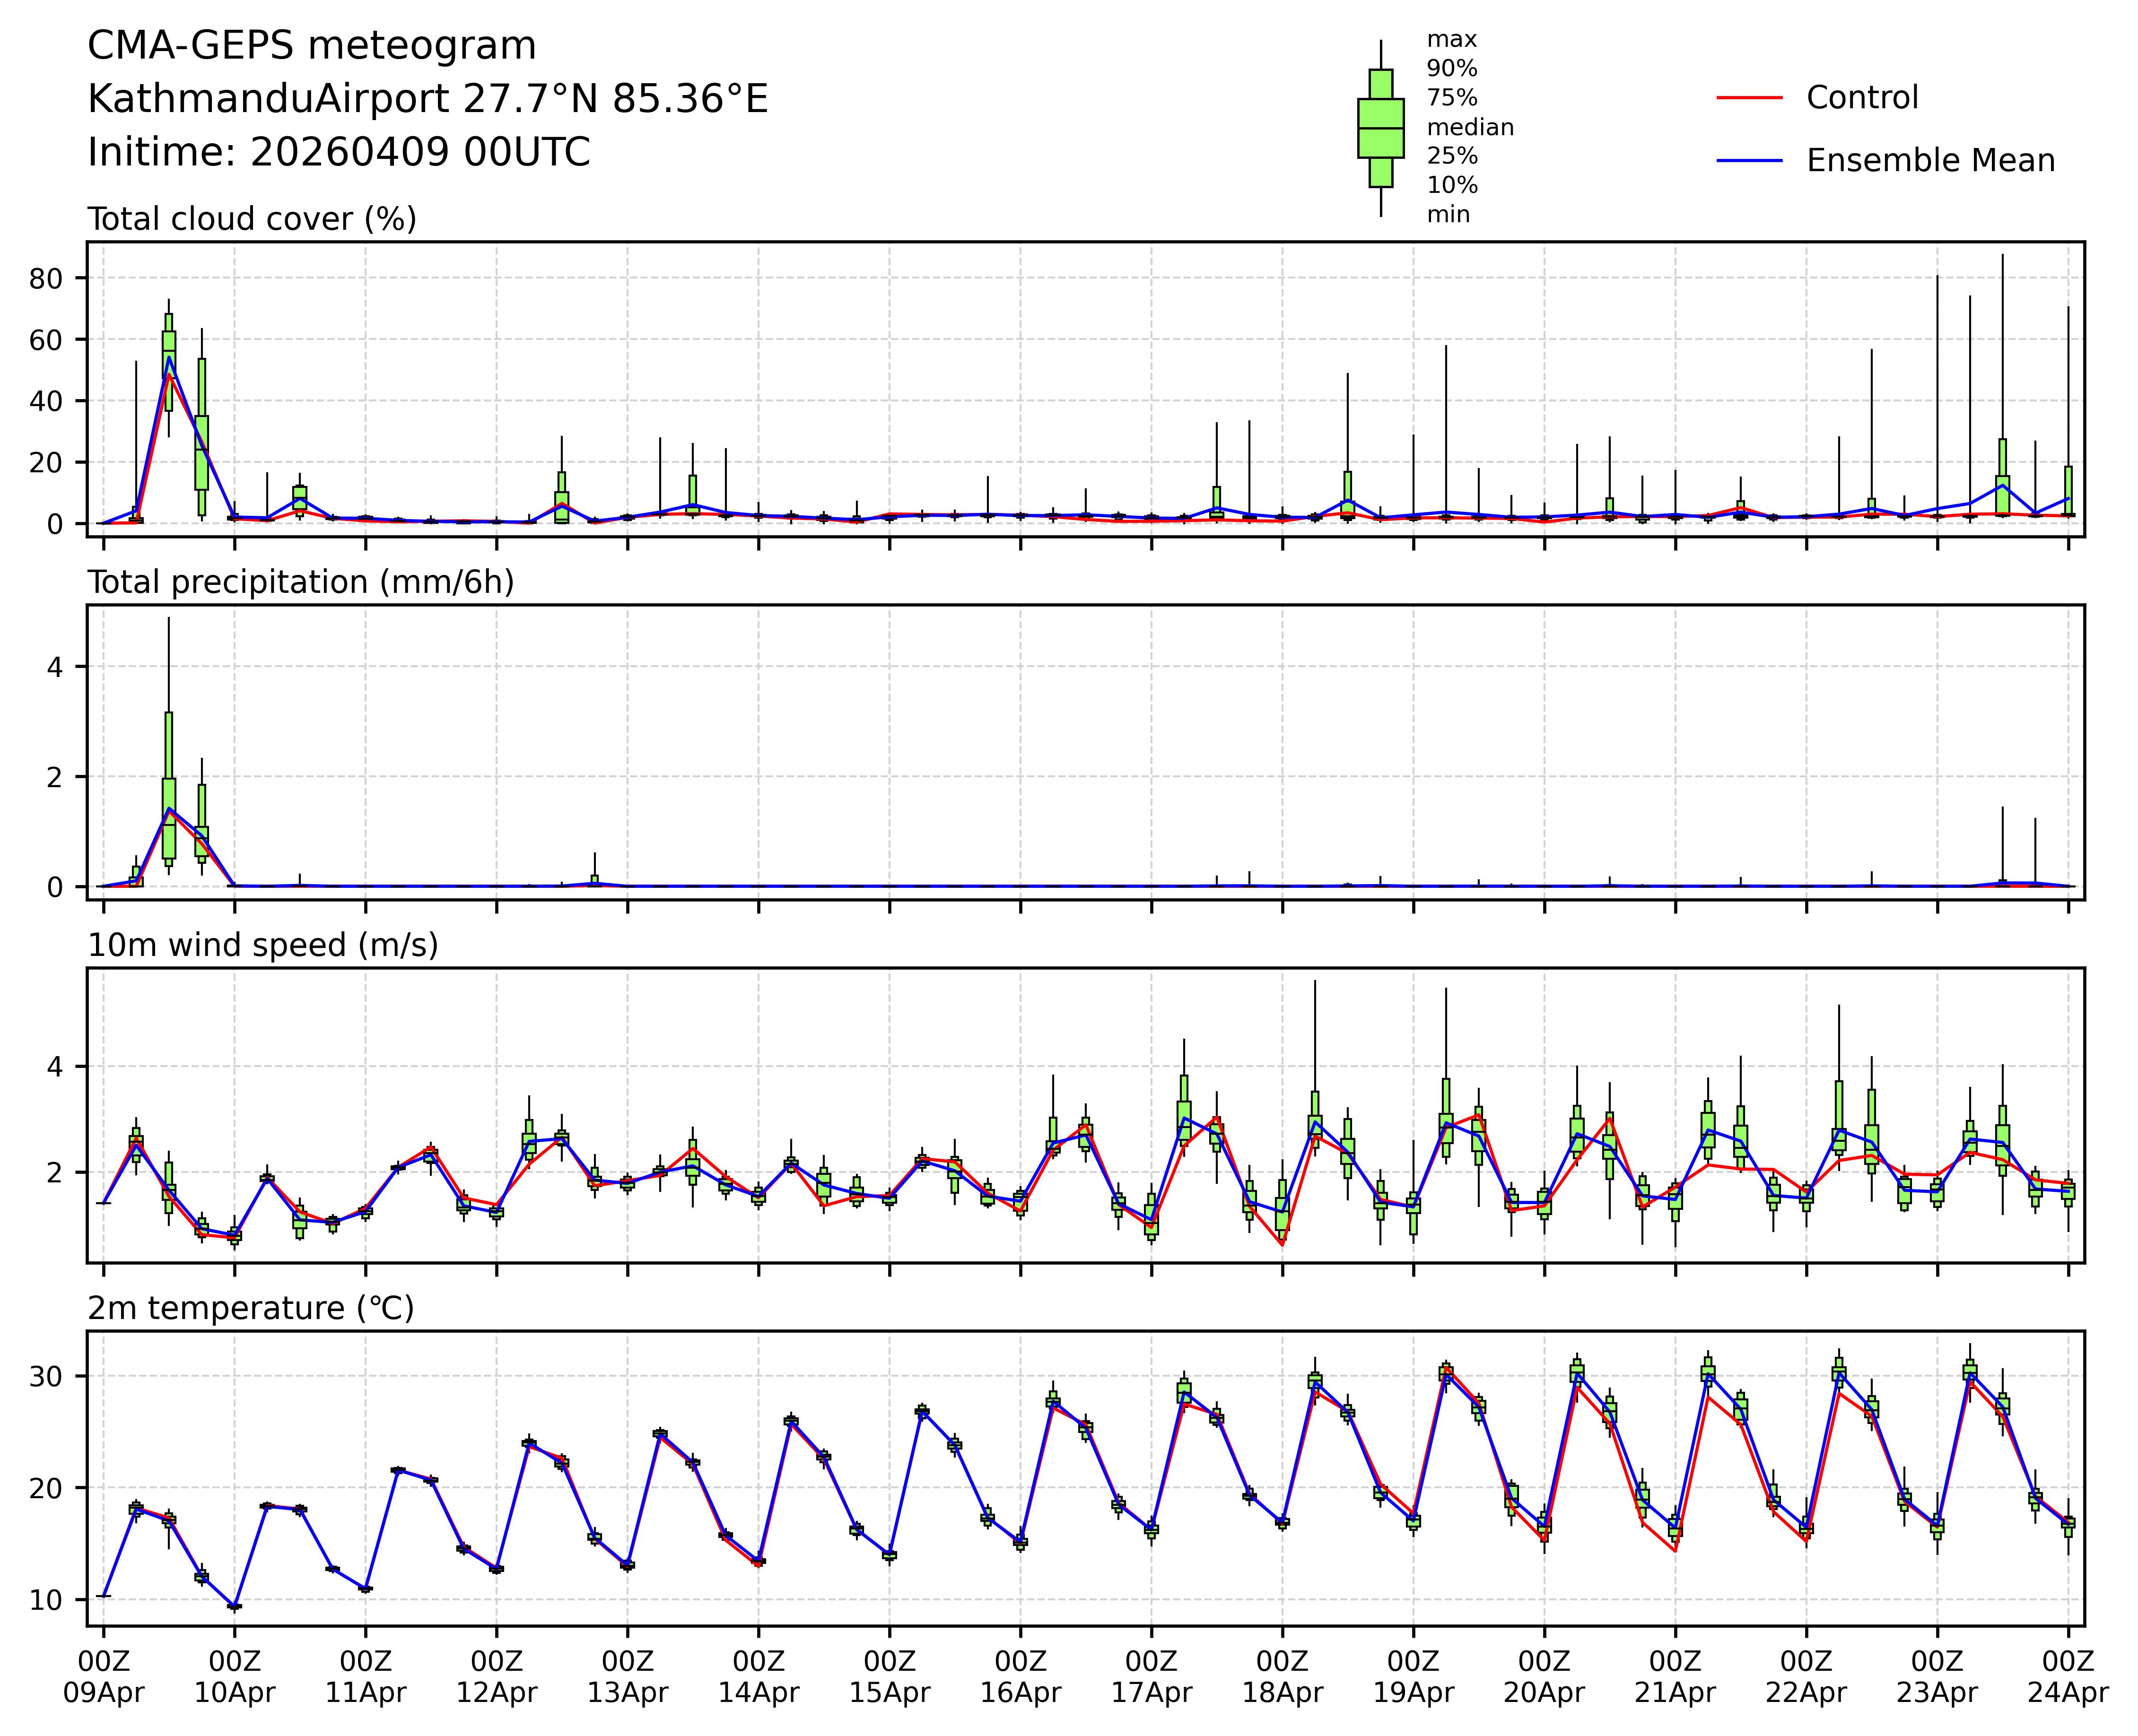Click the '00Z 16Apr' x-axis tick label
Image resolution: width=2138 pixels, height=1736 pixels.
click(1021, 1677)
